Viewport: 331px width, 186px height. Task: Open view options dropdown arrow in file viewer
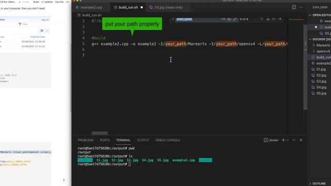coord(47,31)
